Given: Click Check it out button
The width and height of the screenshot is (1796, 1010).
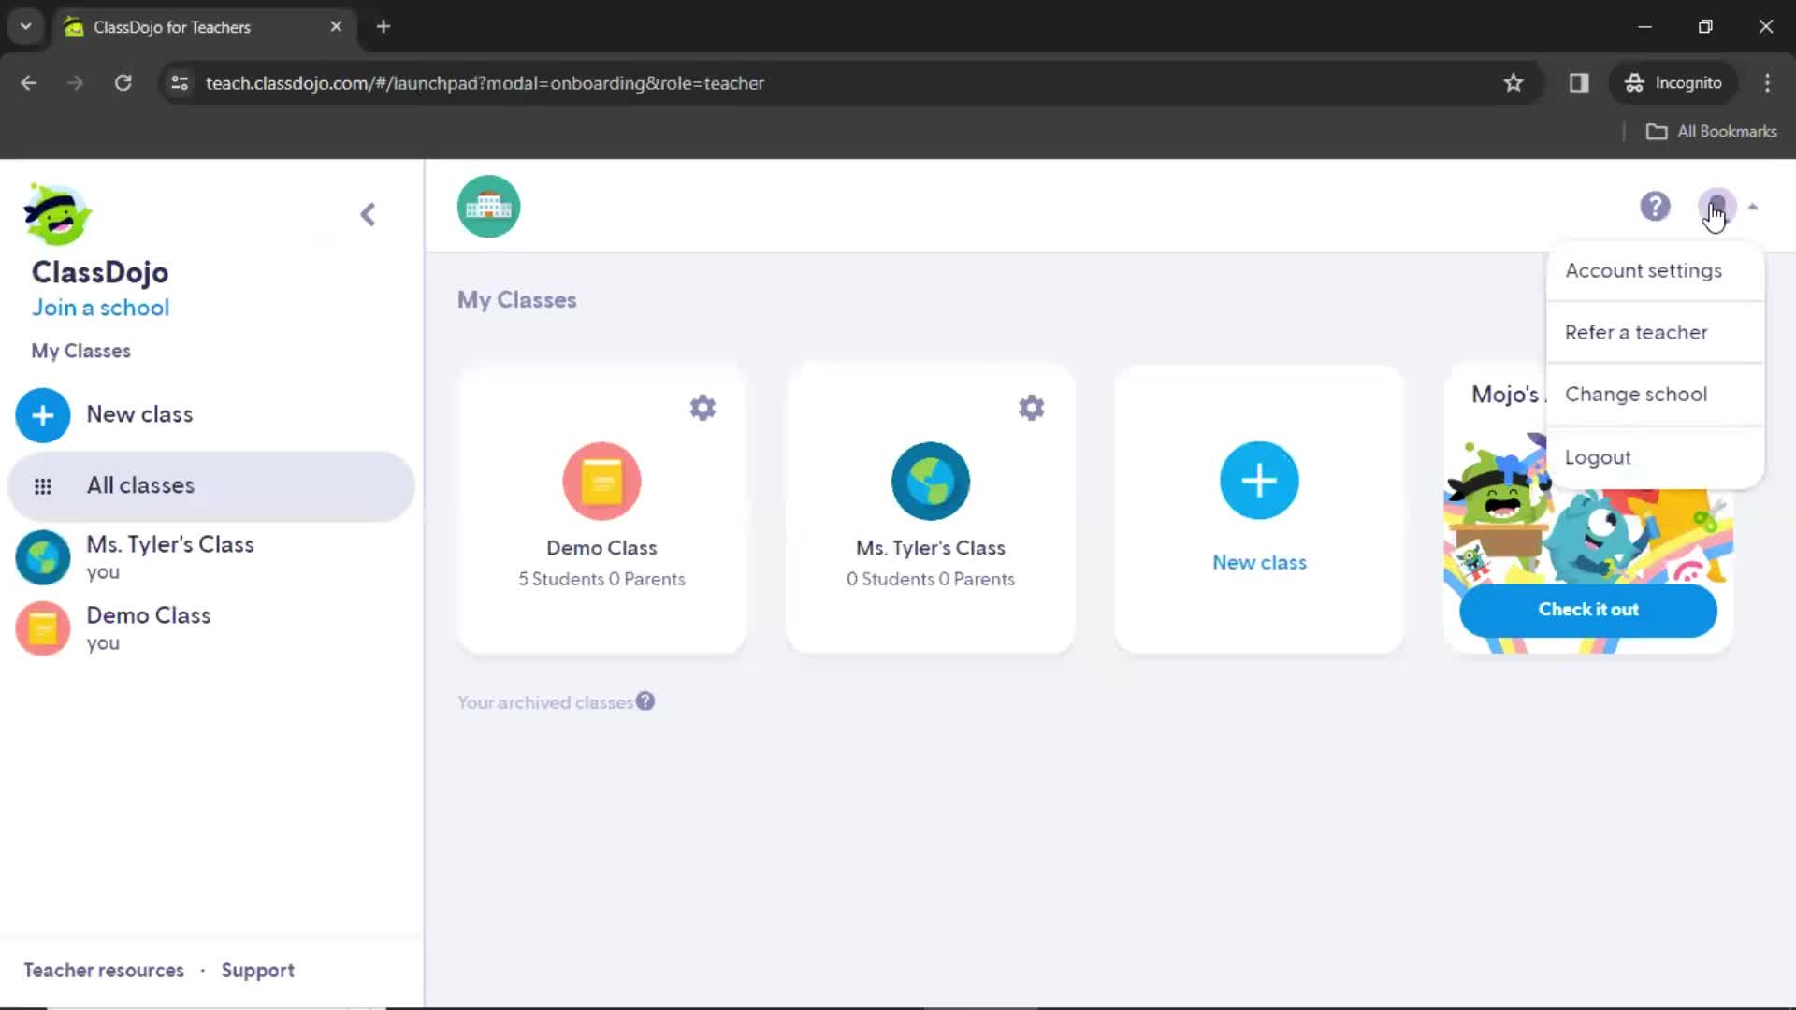Looking at the screenshot, I should [1587, 609].
